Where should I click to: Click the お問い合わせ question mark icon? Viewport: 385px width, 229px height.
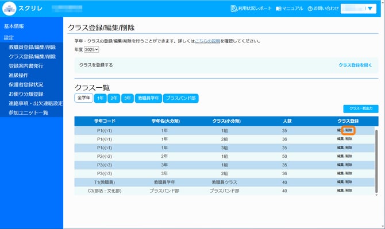310,9
